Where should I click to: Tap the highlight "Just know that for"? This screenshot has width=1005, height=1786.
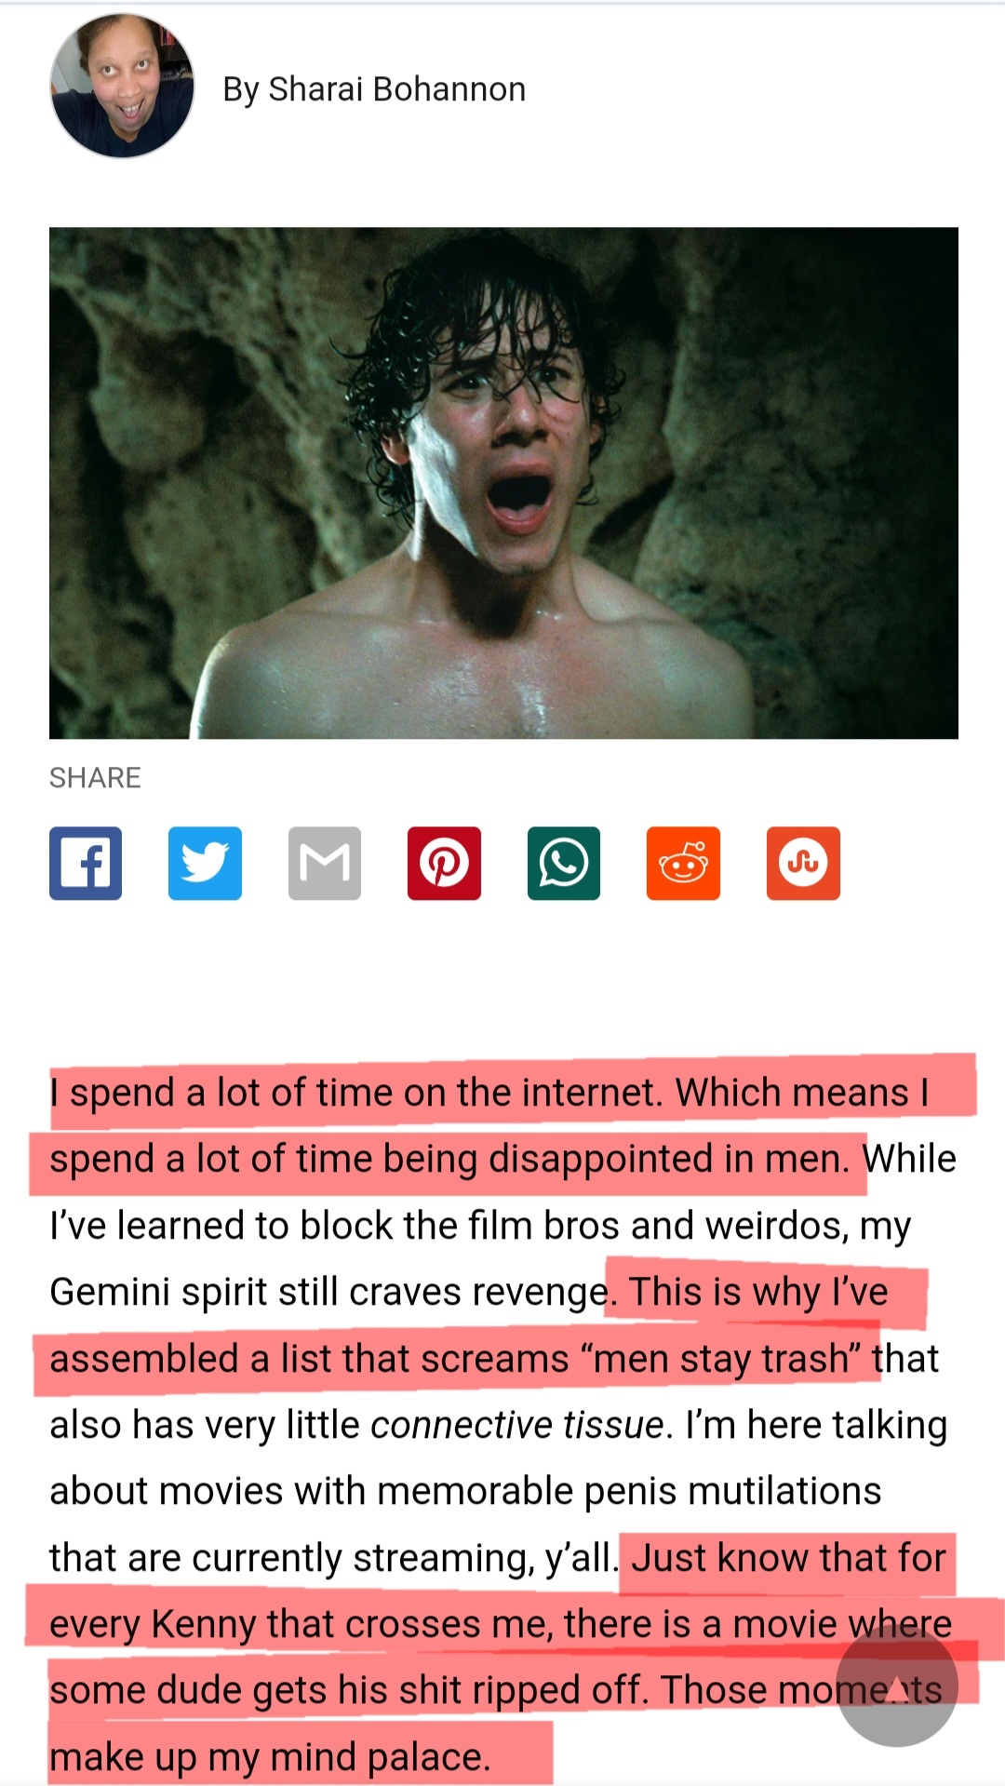coord(788,1558)
